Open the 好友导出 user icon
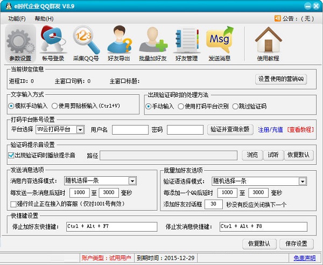323x265 pixels. 119,44
